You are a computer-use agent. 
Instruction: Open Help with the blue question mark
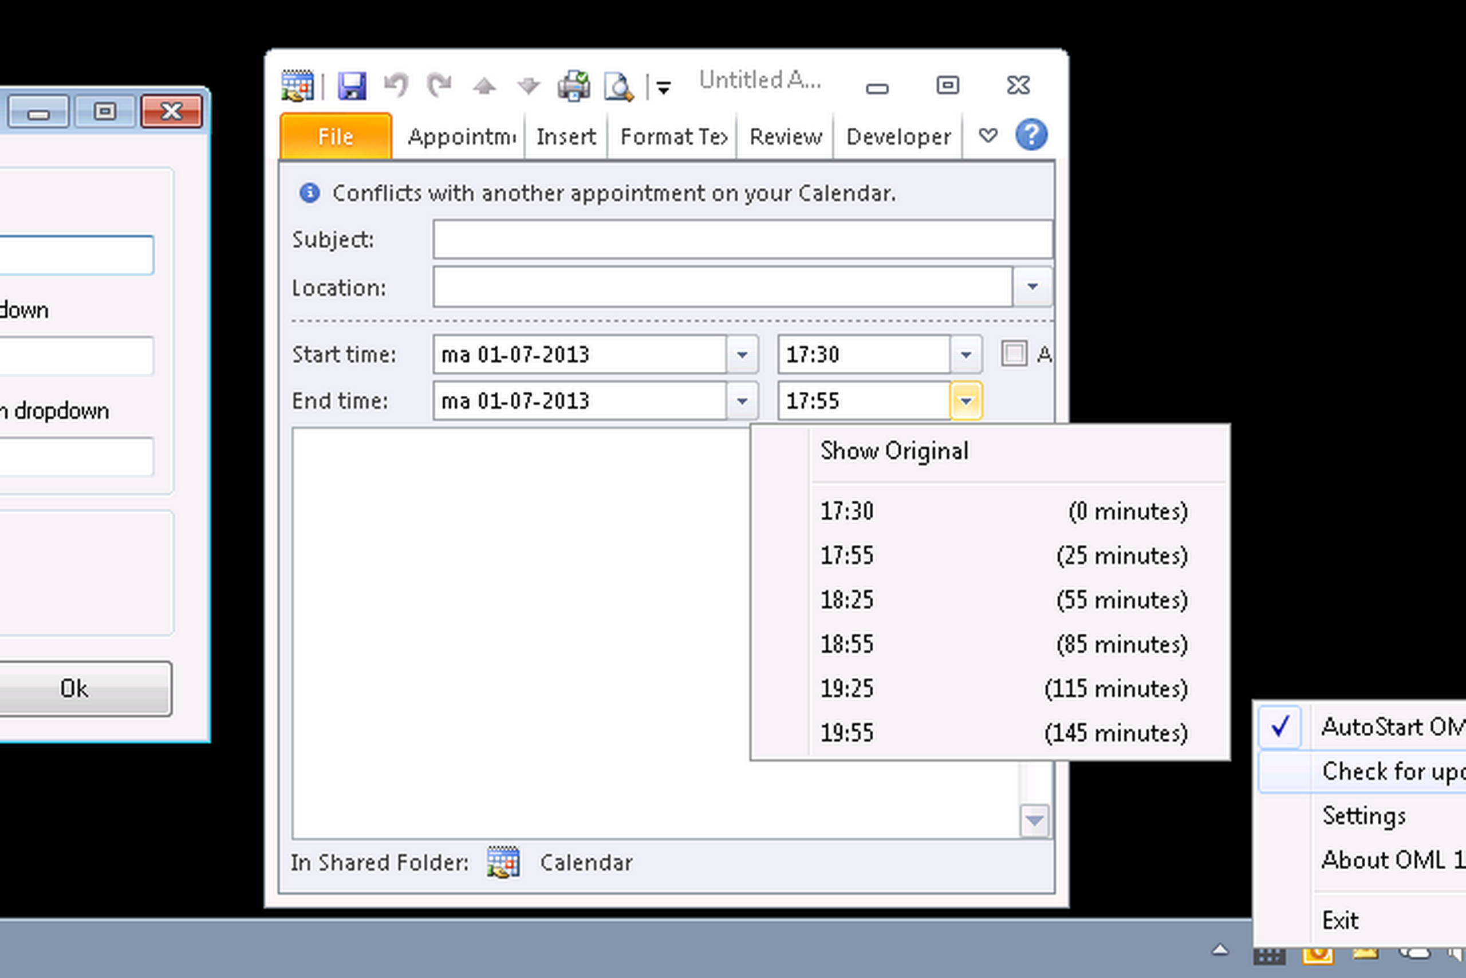click(1031, 135)
